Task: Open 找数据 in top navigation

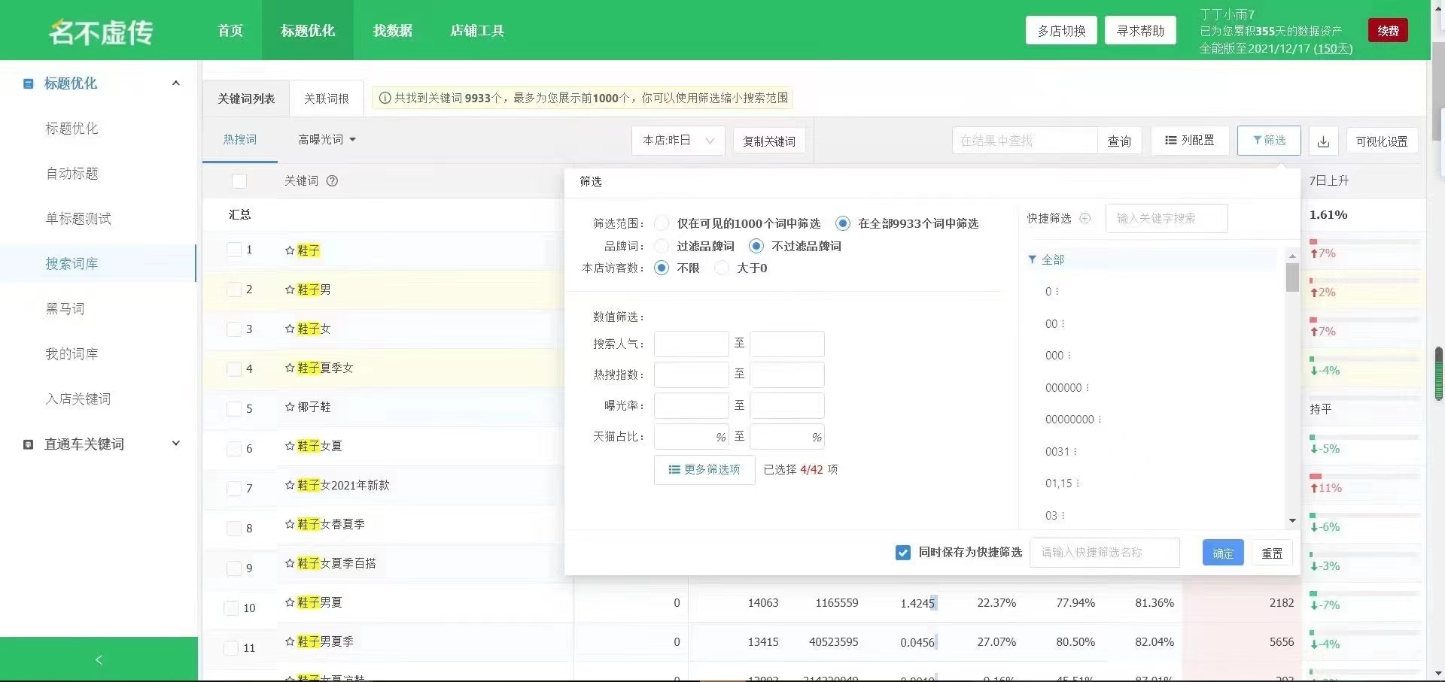Action: 392,31
